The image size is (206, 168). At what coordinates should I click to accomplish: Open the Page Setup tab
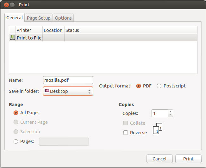(x=39, y=18)
